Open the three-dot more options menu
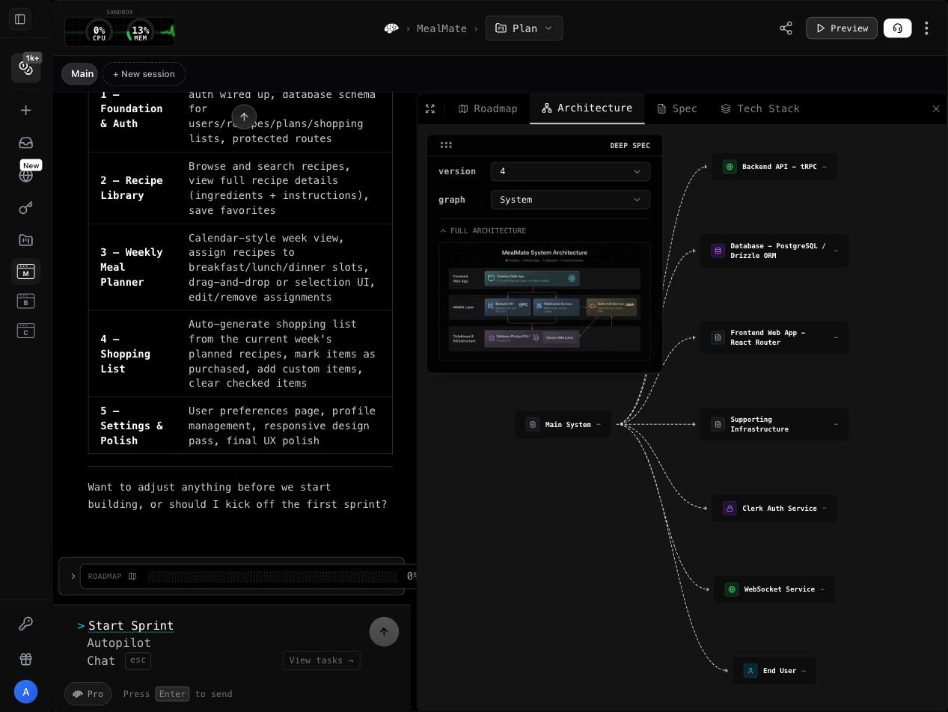948x712 pixels. pos(926,28)
